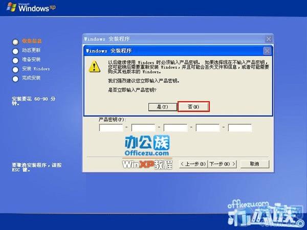Viewport: 307px width, 230px height.
Task: Click the yellow warning triangle icon
Action: coord(95,66)
